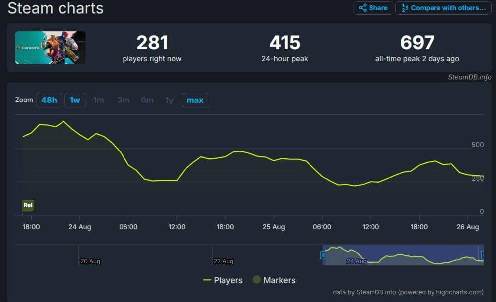The width and height of the screenshot is (496, 302).
Task: Choose the 3m zoom range
Action: coord(123,100)
